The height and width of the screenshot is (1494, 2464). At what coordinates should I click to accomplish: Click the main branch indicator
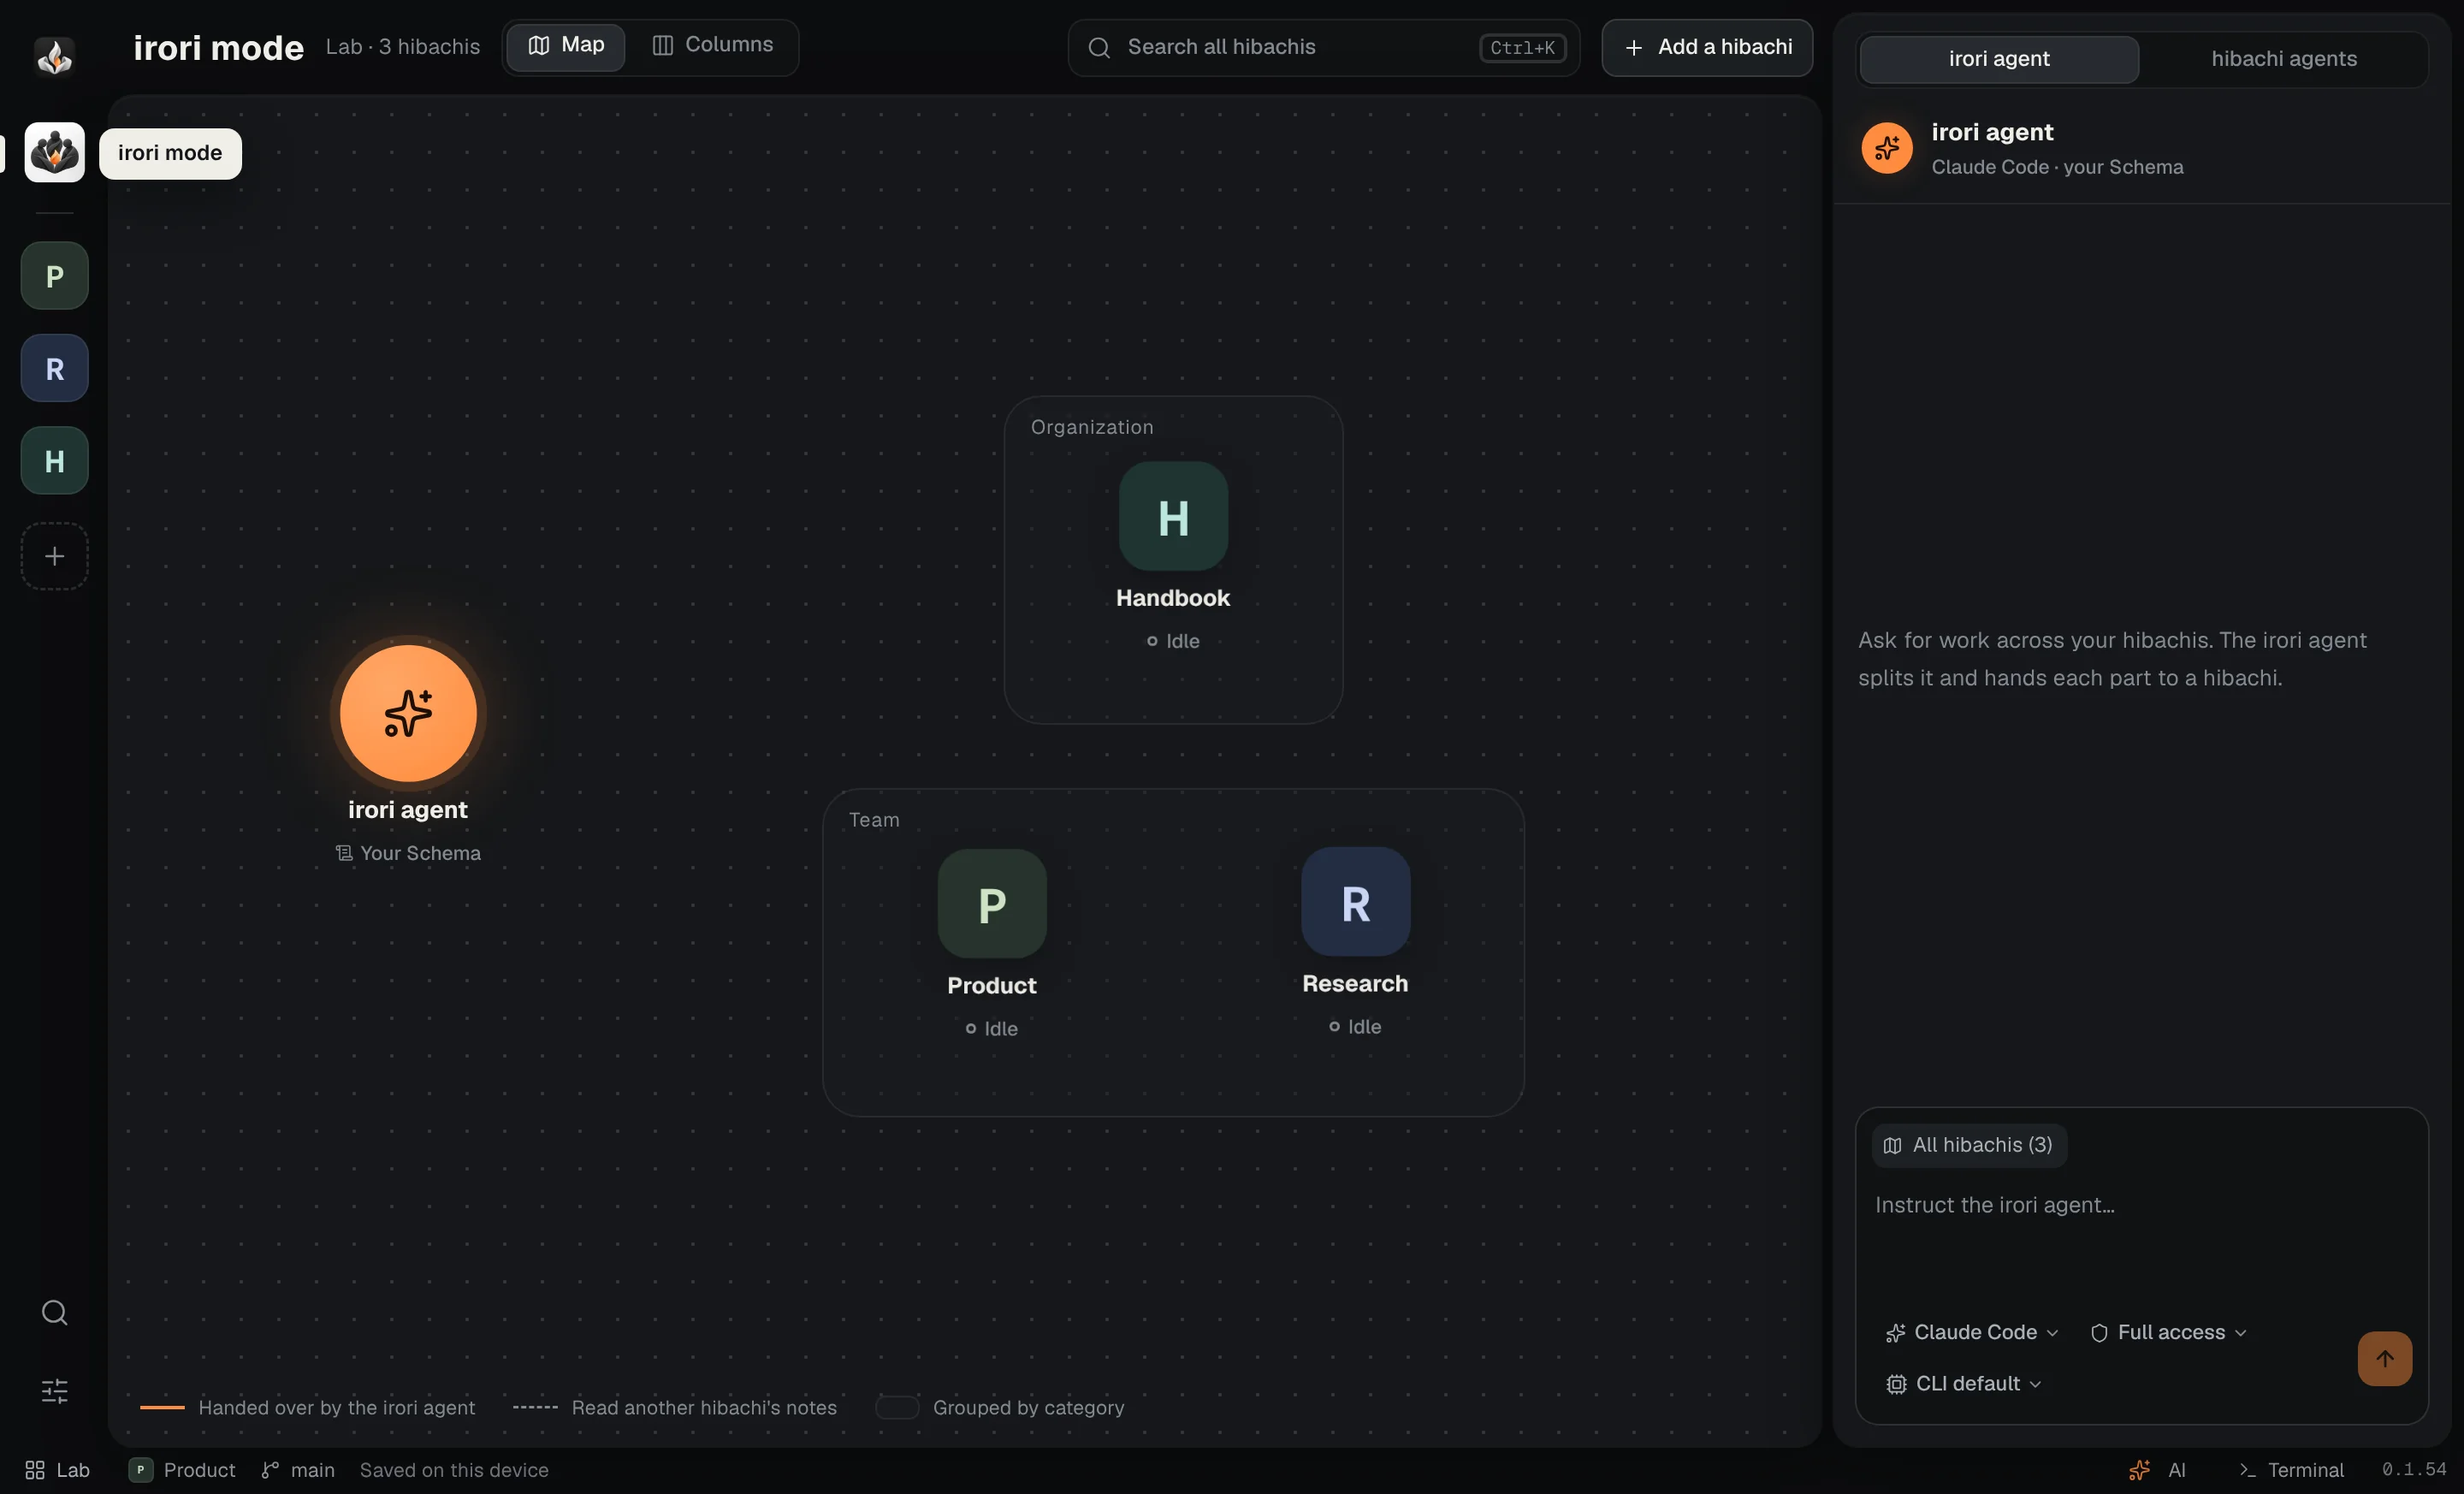[298, 1470]
